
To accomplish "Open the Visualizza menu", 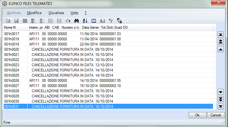I will tap(56, 13).
